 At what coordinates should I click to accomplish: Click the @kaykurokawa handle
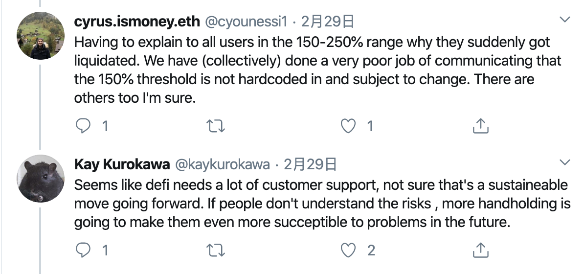(223, 164)
